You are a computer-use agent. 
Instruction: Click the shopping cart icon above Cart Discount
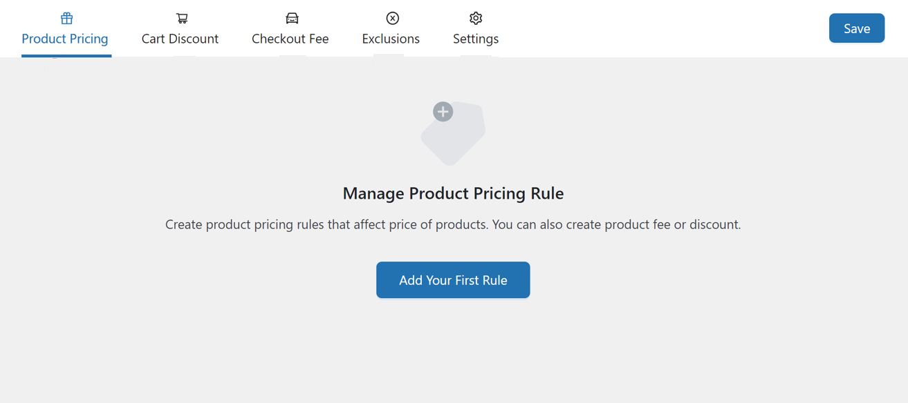(x=181, y=18)
